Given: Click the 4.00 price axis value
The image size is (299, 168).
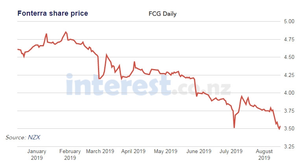Looking at the screenshot, I should tap(289, 93).
